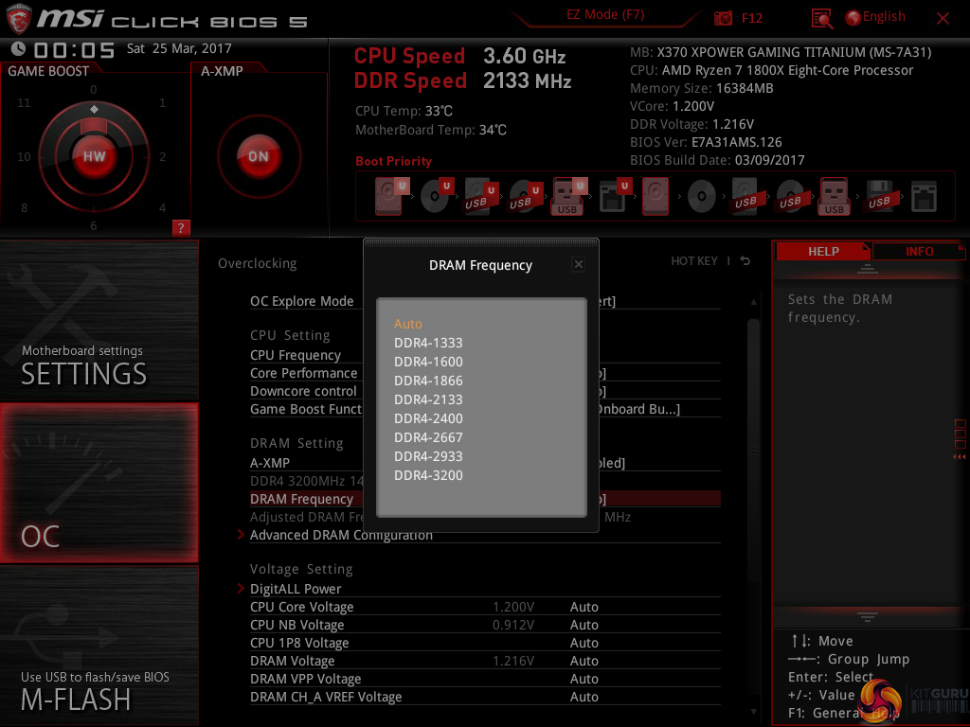
Task: Choose Auto in DRAM Frequency list
Action: pos(407,324)
